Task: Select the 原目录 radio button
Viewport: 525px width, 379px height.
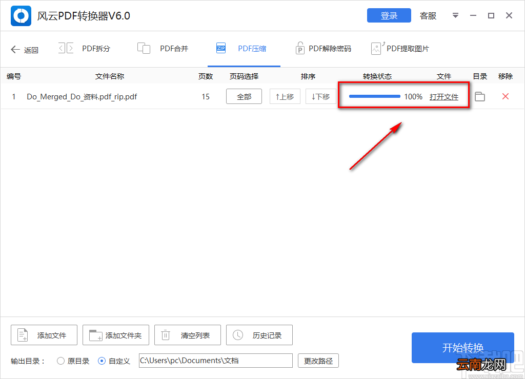Action: pos(60,361)
